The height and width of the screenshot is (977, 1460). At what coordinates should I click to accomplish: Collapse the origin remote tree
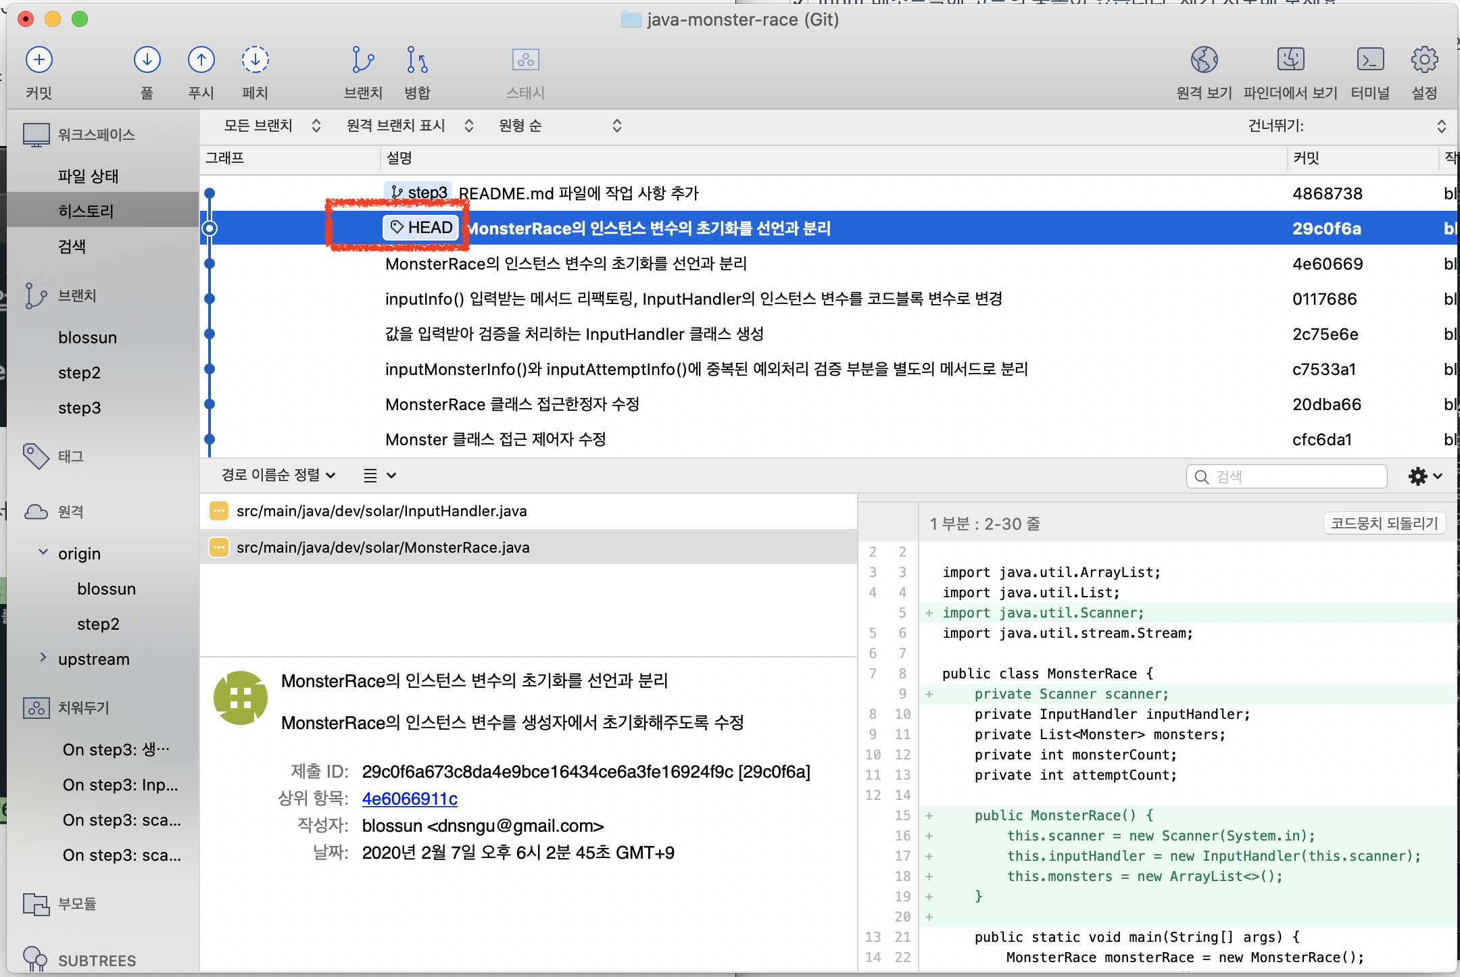(x=43, y=552)
